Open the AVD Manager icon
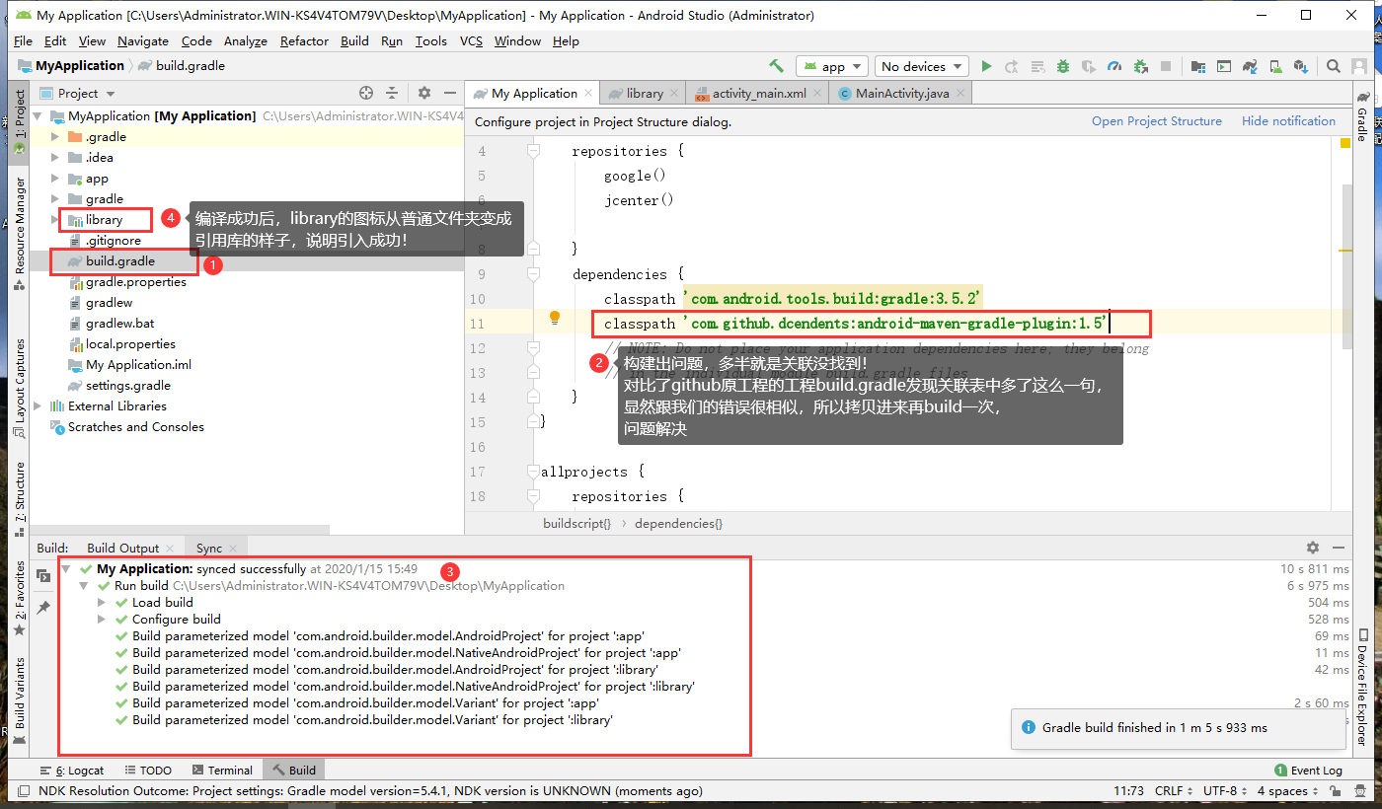 pyautogui.click(x=1275, y=66)
